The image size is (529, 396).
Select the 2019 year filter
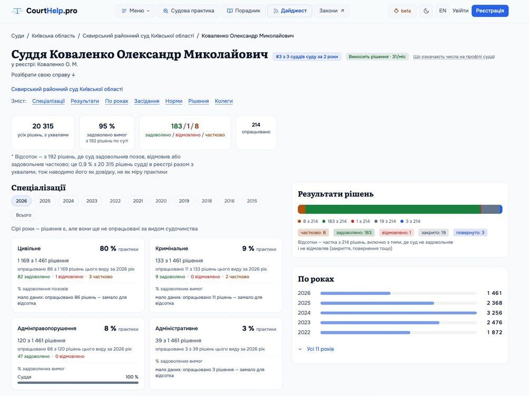184,201
